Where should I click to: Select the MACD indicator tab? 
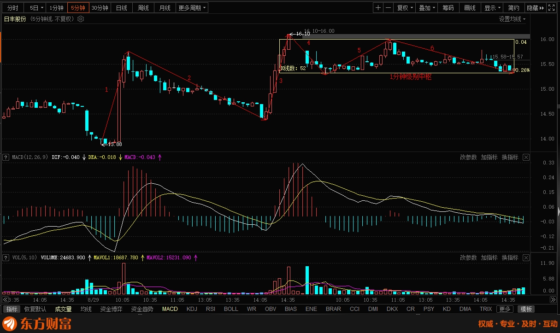point(170,309)
